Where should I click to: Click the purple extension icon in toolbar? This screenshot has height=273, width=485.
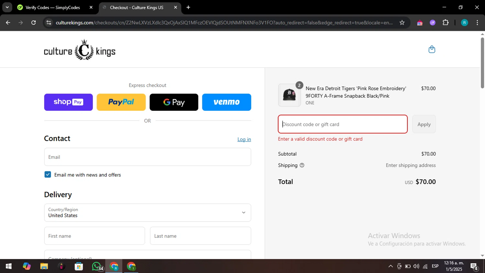(433, 23)
